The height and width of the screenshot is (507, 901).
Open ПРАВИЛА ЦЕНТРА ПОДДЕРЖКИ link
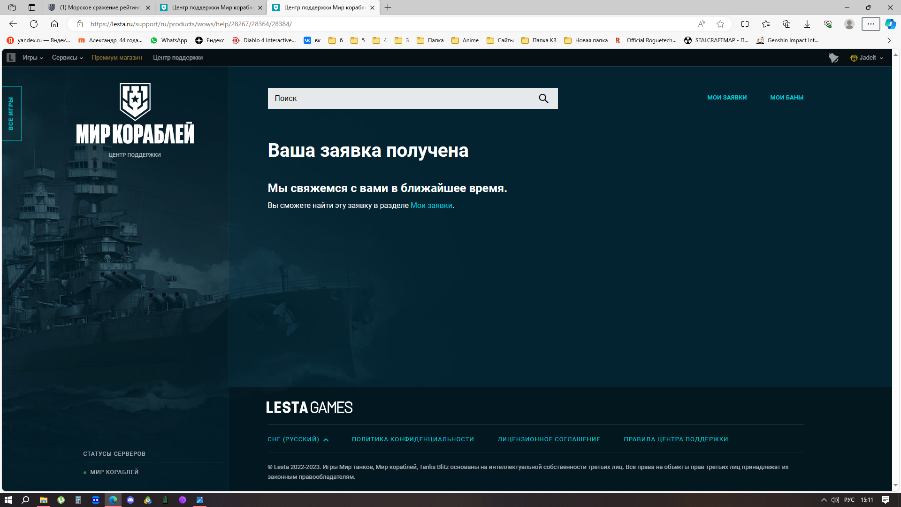click(x=676, y=439)
